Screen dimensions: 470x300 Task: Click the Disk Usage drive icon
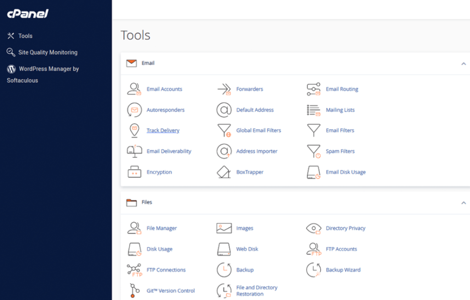[134, 249]
